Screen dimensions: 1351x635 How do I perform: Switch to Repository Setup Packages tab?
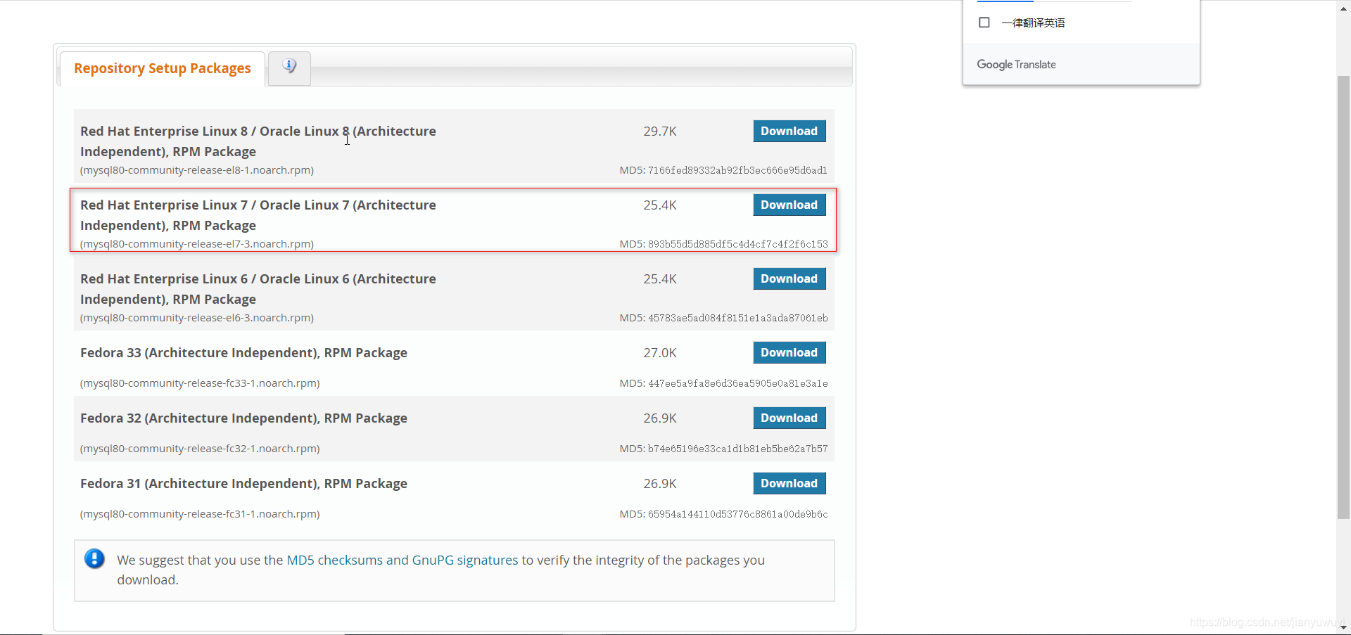coord(163,68)
